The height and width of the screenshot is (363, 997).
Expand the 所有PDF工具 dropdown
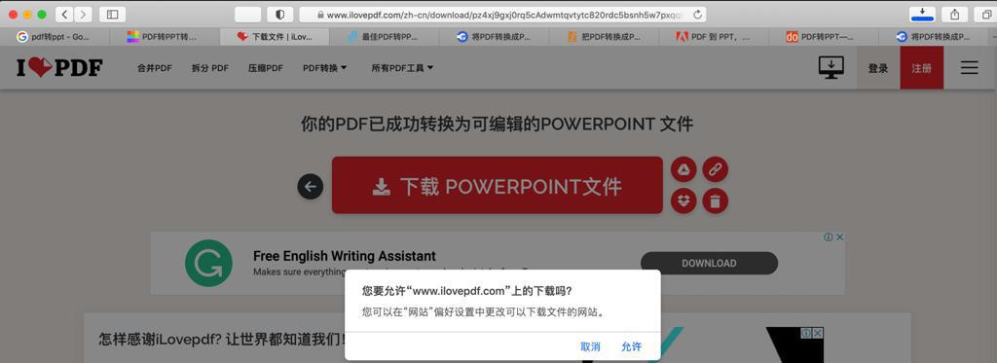pos(402,68)
